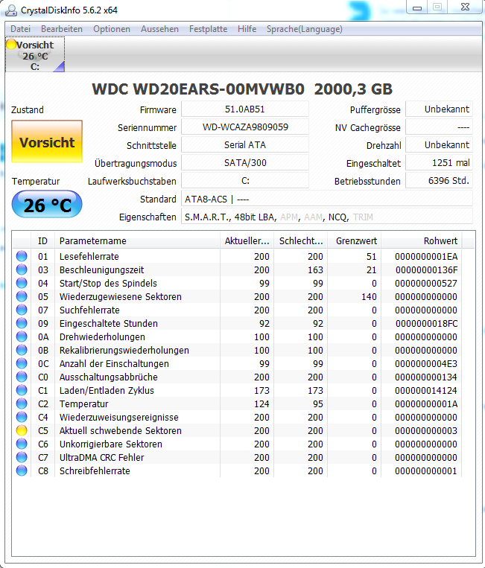Click the status orb for UltraDMA CRC Fehler
Screen dimensions: 485x568
tap(22, 457)
